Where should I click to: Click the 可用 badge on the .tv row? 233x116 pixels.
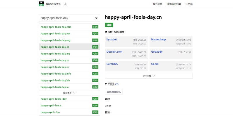click(95, 60)
